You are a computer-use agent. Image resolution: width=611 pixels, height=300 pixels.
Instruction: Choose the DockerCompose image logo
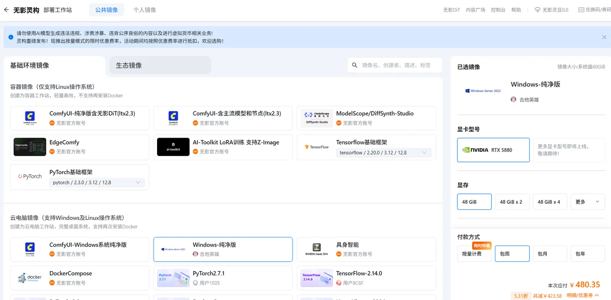[x=30, y=278]
